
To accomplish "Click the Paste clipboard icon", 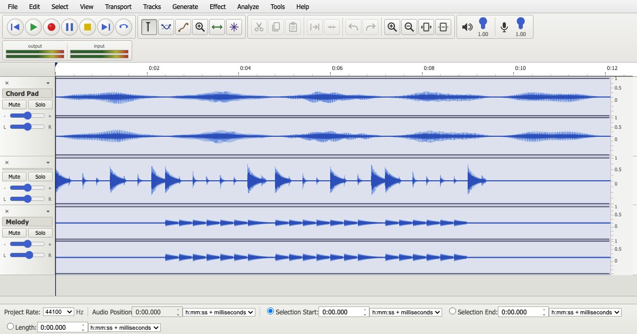I will pyautogui.click(x=293, y=27).
